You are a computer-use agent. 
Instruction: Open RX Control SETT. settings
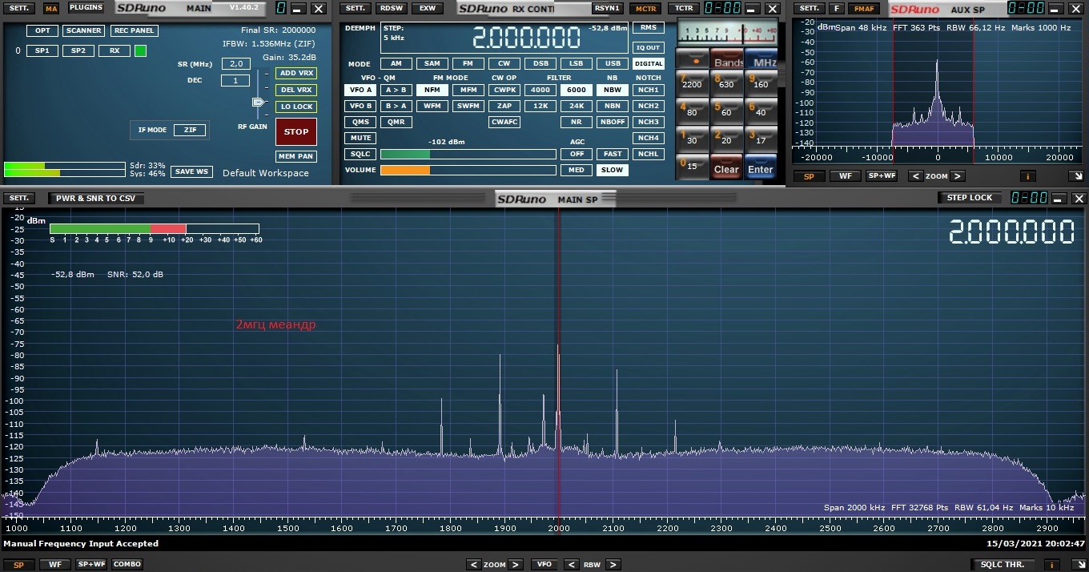coord(354,8)
